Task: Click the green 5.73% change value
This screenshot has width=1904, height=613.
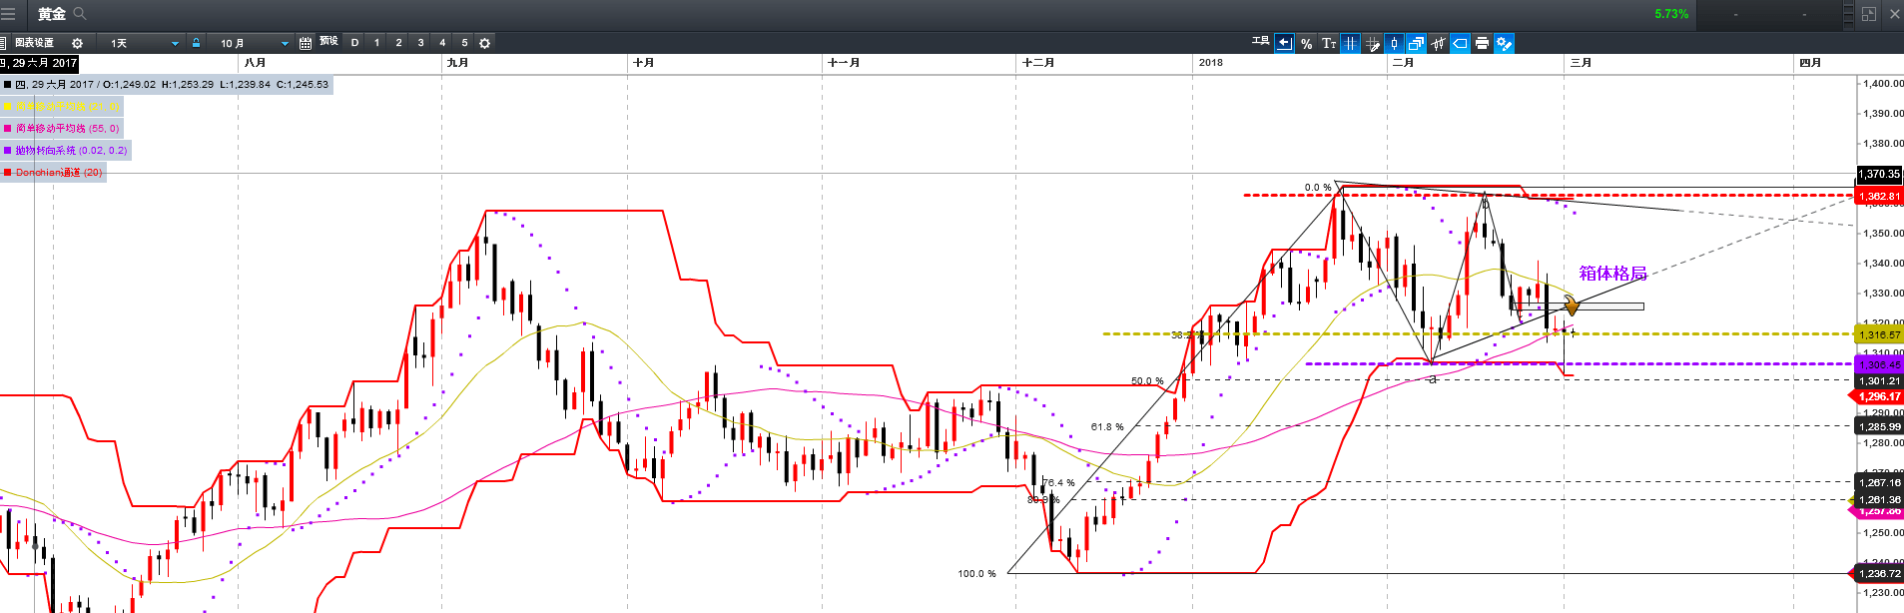Action: coord(1671,14)
